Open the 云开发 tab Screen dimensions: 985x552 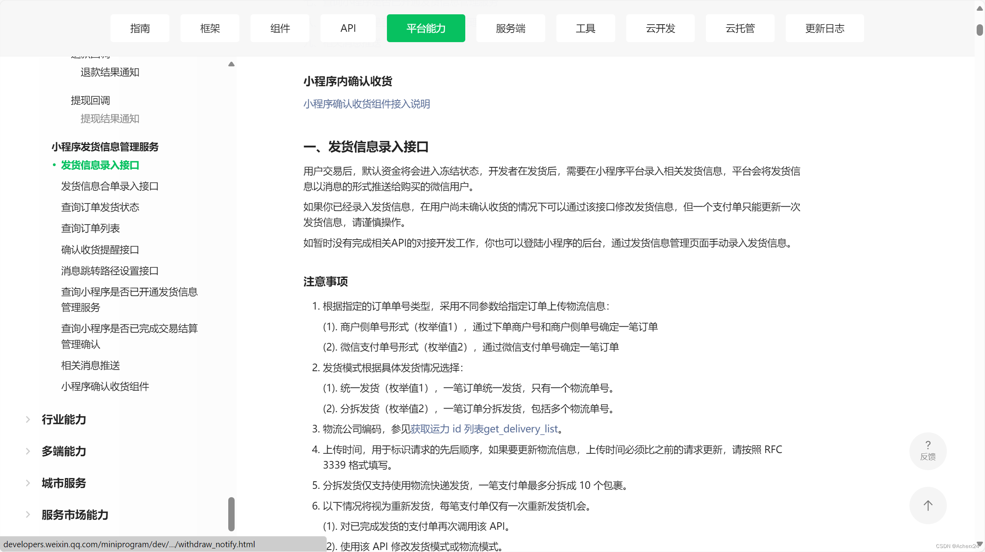pos(661,28)
